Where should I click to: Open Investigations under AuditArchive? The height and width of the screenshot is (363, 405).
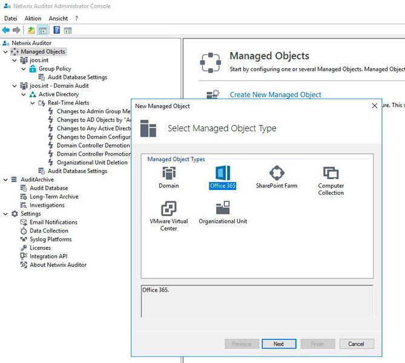[x=47, y=205]
